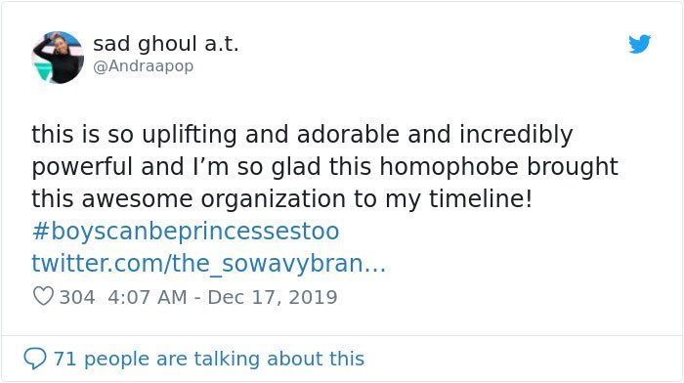Click the tweet's first line "this is so uplifting"
The image size is (684, 383).
[x=134, y=135]
